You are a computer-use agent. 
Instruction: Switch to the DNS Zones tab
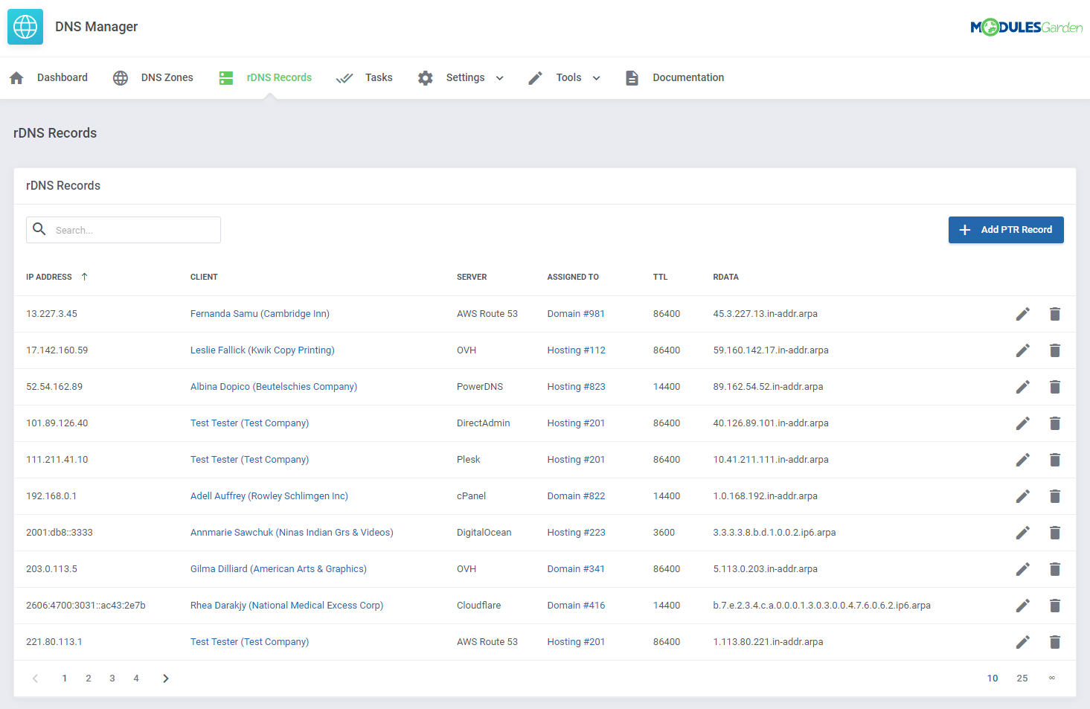167,77
